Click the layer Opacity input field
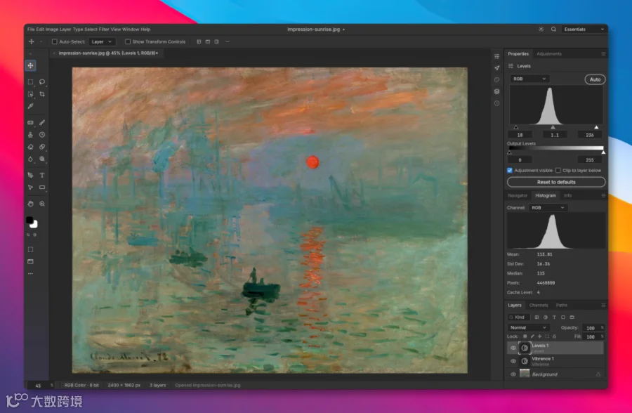 click(x=592, y=328)
